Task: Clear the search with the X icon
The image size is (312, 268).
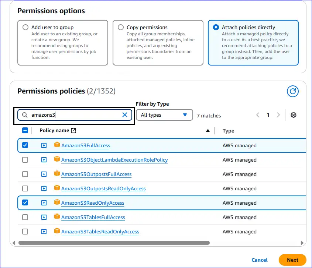Action: pos(125,115)
